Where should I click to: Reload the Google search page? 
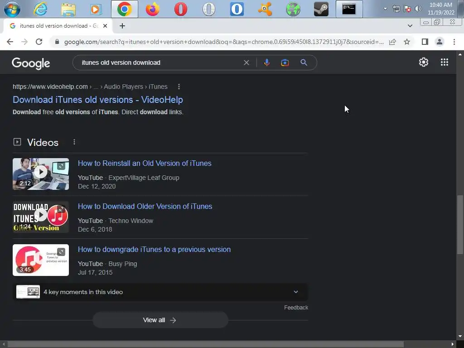[39, 42]
